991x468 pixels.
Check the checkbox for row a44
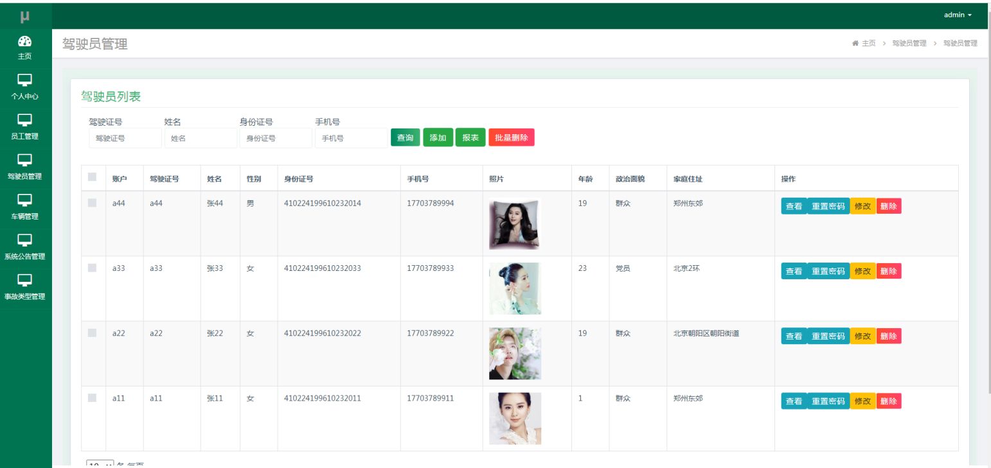[x=92, y=203]
